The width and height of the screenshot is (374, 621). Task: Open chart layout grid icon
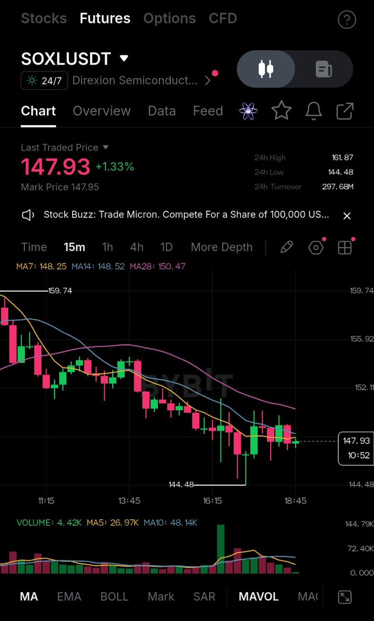pos(345,247)
